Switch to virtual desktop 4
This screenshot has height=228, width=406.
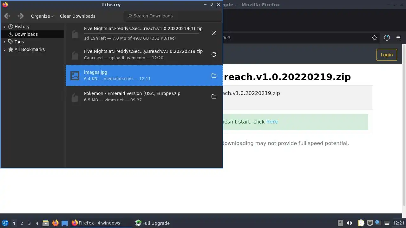(x=37, y=223)
